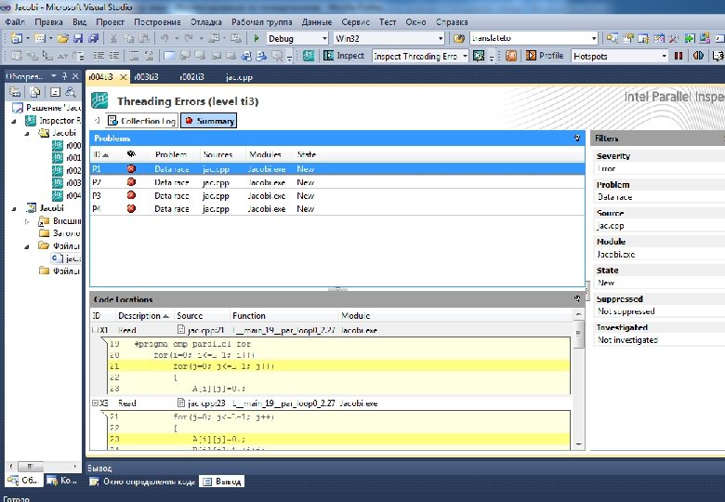The width and height of the screenshot is (725, 502).
Task: Click the help icon on Code Locations header
Action: click(577, 299)
